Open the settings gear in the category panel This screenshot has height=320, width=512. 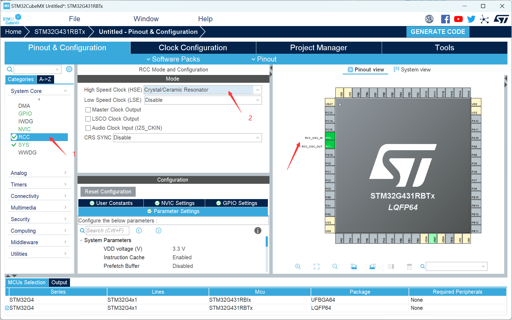coord(69,69)
